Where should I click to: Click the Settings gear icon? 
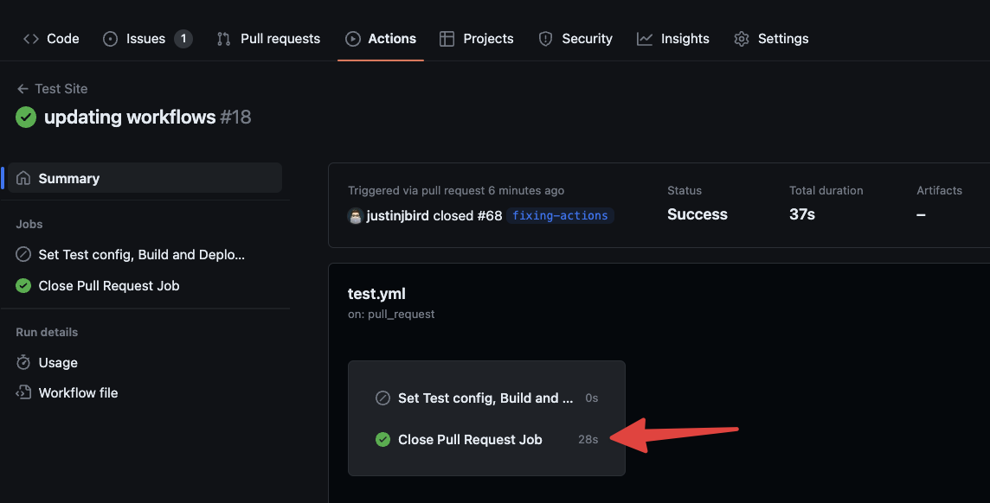[x=741, y=38]
